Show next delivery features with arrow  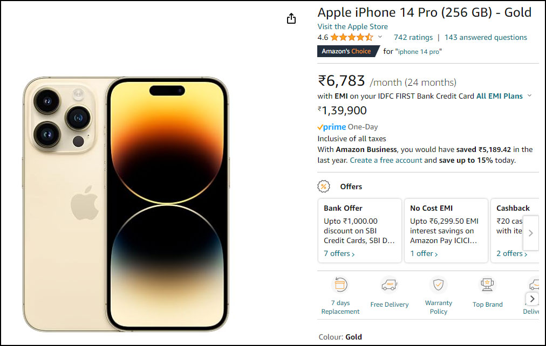(x=532, y=299)
